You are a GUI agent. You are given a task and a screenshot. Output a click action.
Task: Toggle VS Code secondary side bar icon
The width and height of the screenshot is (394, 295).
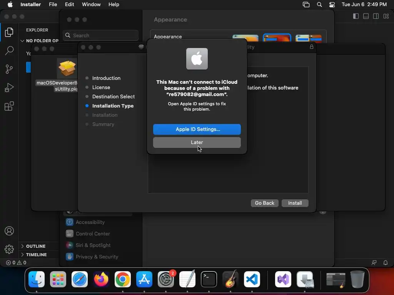(x=376, y=16)
